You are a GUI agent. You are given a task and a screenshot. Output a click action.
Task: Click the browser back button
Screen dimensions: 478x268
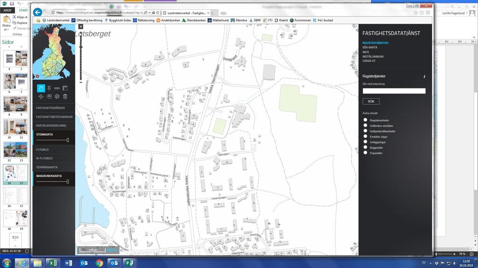(37, 12)
